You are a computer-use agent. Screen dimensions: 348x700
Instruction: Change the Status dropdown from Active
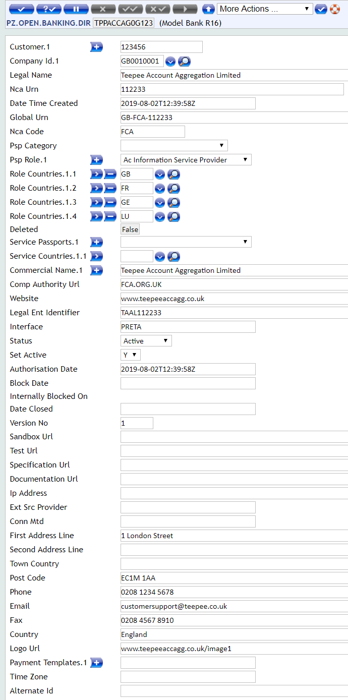click(146, 341)
